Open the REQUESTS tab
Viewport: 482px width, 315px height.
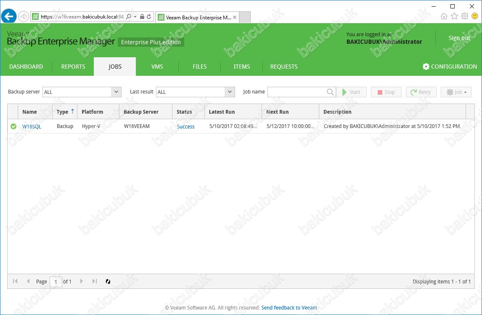(x=284, y=67)
